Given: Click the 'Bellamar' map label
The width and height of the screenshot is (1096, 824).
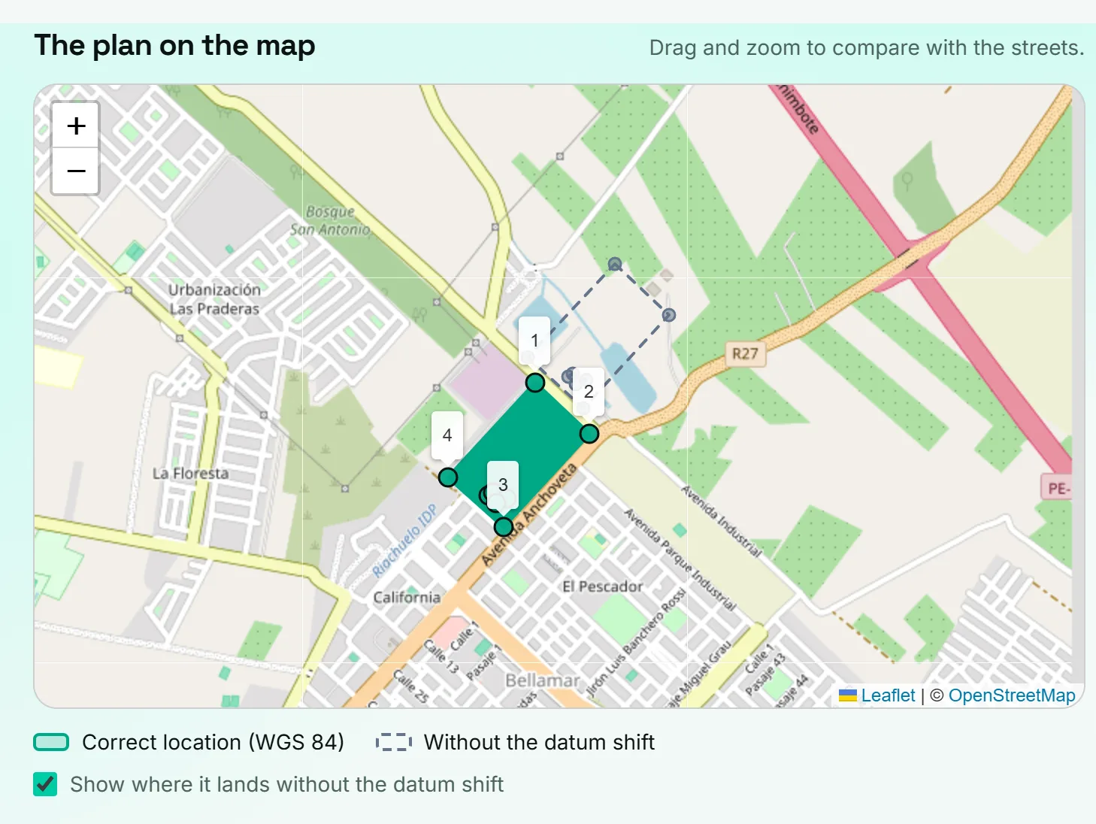Looking at the screenshot, I should [542, 680].
